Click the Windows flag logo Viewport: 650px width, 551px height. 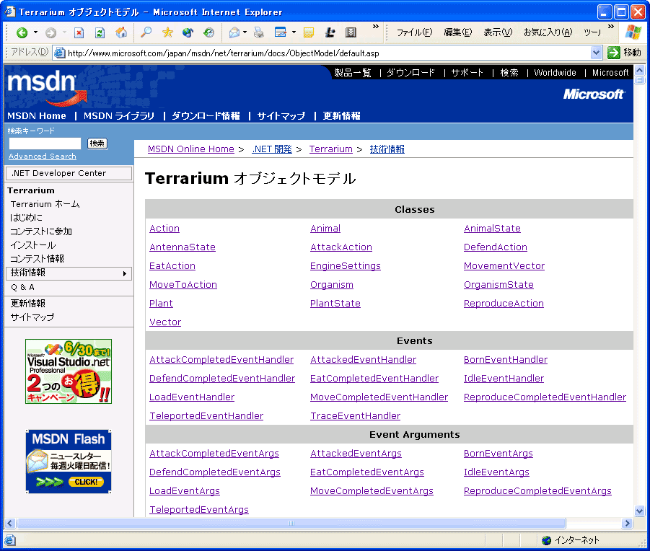(x=633, y=32)
